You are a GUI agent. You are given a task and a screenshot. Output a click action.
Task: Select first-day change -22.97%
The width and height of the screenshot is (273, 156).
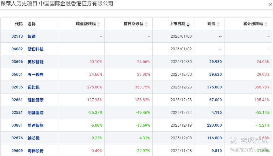pos(143,151)
